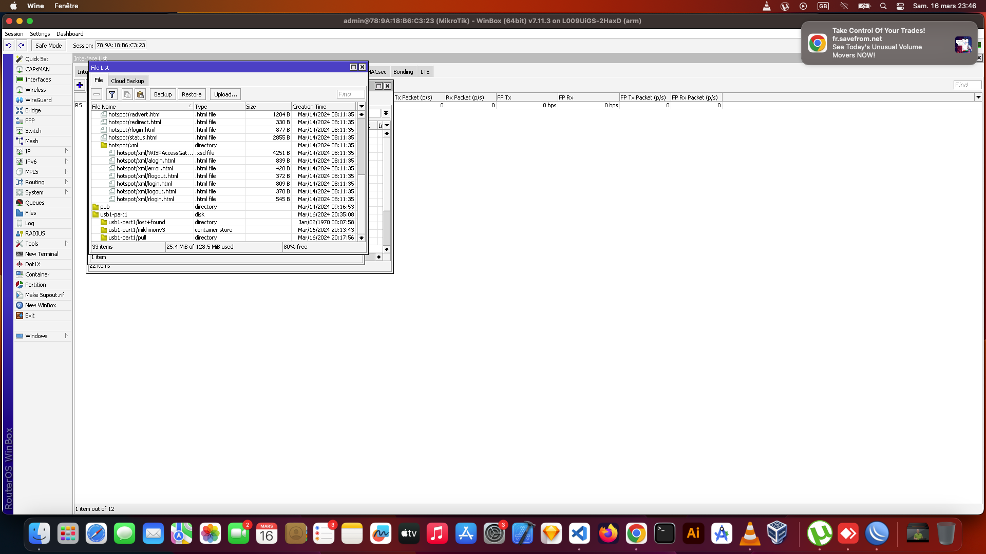Click the redo arrow icon
The image size is (986, 554).
[x=22, y=45]
